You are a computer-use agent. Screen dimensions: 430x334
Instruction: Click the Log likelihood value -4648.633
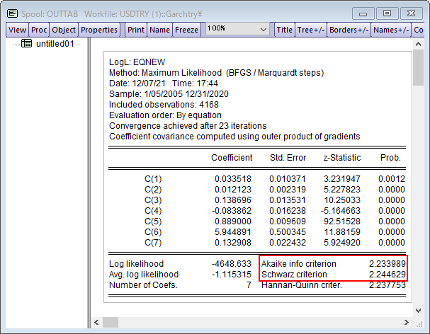[232, 264]
